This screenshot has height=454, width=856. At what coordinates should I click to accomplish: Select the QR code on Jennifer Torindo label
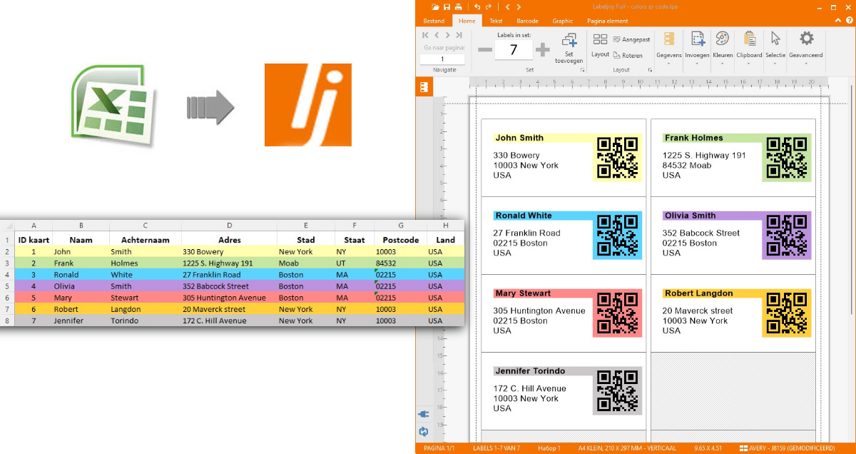618,390
